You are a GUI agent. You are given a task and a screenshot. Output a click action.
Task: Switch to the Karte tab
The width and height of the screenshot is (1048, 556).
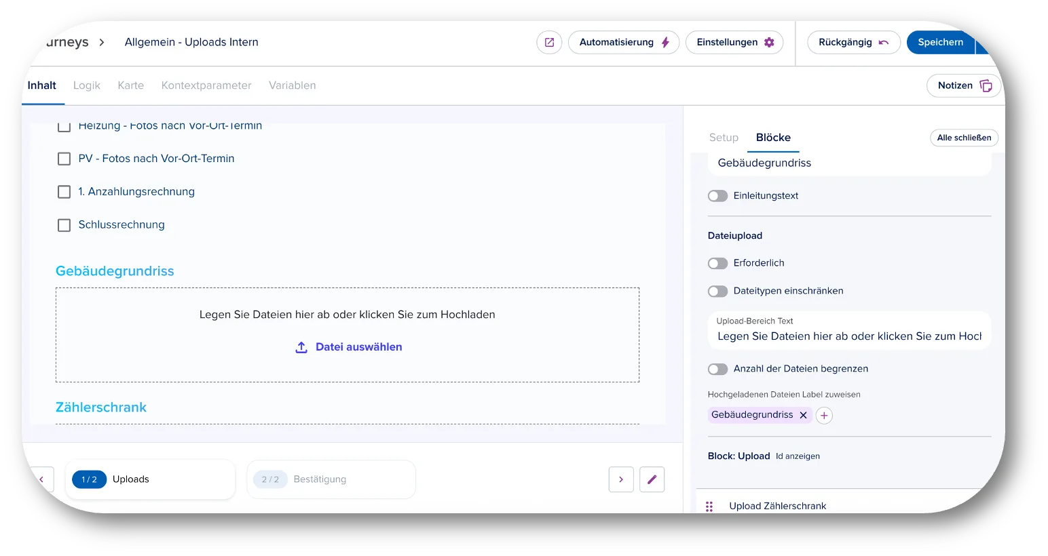pos(130,85)
